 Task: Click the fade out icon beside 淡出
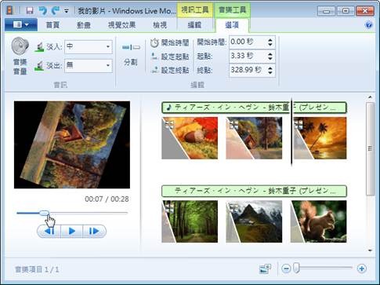pyautogui.click(x=39, y=66)
